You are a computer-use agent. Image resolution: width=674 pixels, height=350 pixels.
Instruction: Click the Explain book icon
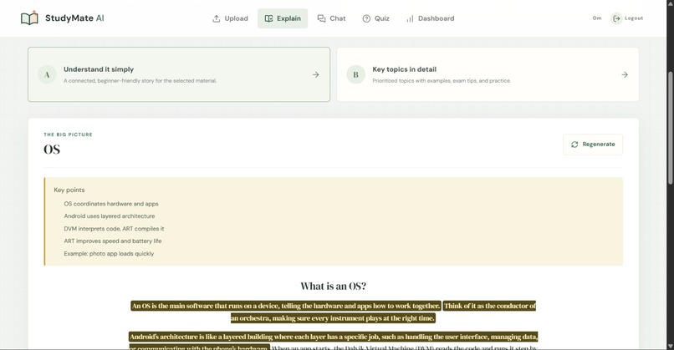268,18
